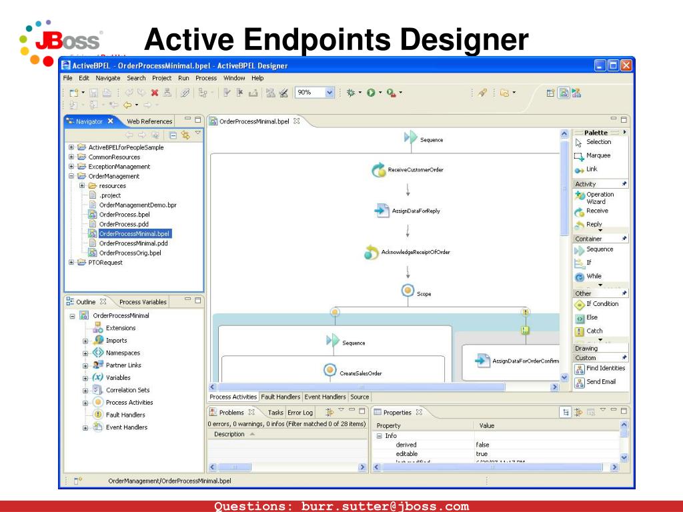
Task: Choose the Catch item in the Palette
Action: [589, 331]
